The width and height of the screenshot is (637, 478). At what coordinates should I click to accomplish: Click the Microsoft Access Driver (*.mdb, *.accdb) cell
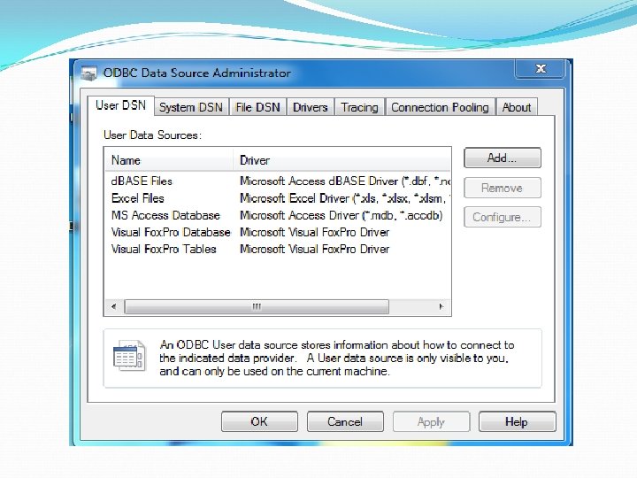[342, 215]
